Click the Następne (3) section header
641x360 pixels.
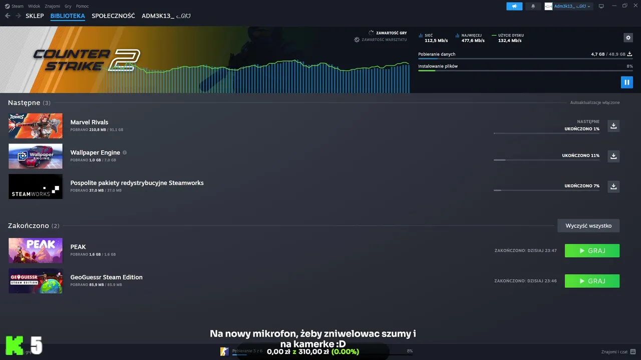tap(29, 102)
